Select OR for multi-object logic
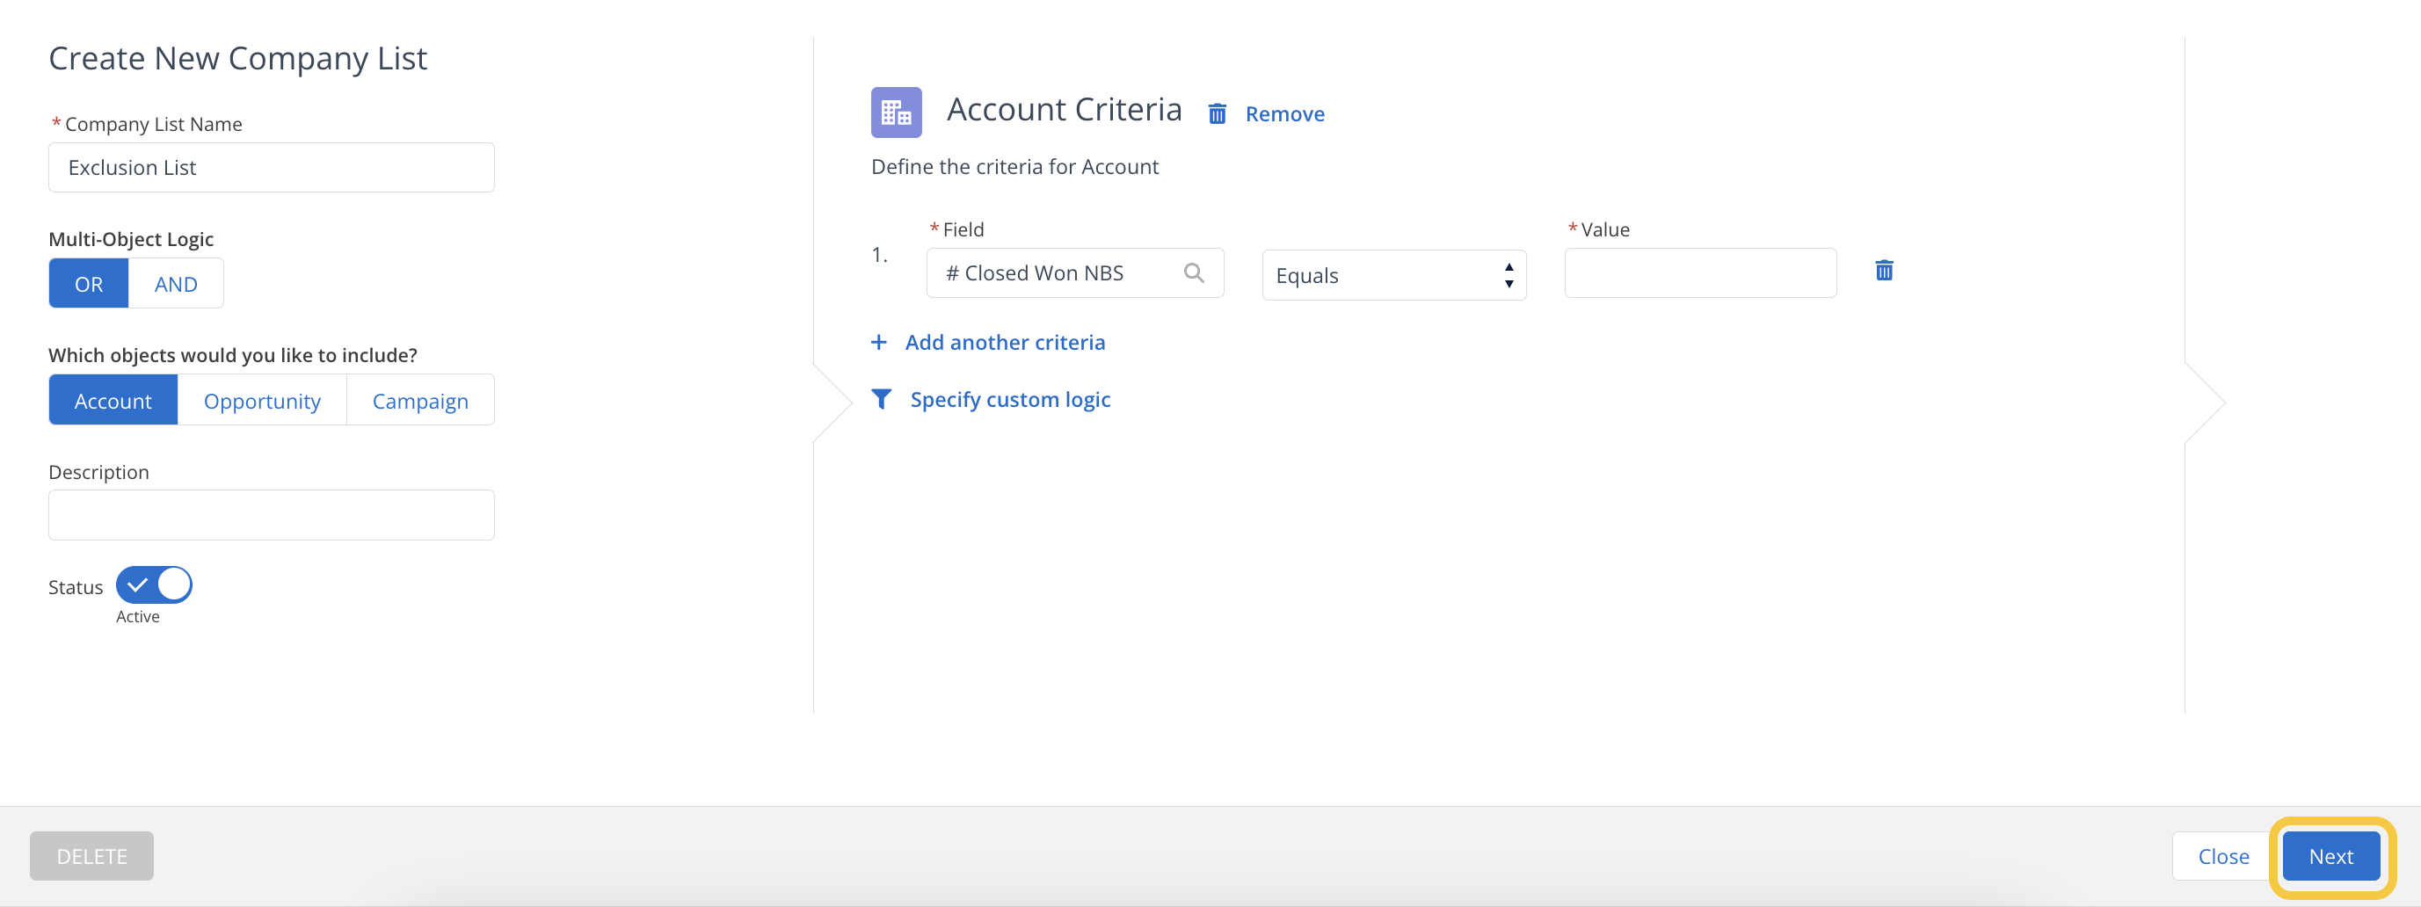 point(88,284)
